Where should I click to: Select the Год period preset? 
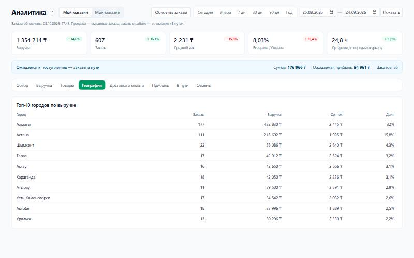[289, 12]
